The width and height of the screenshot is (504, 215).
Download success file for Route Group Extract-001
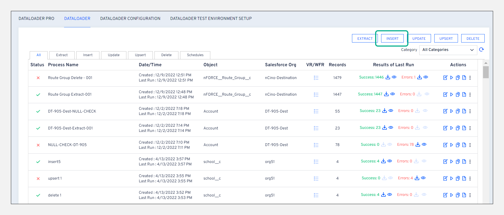coord(386,94)
